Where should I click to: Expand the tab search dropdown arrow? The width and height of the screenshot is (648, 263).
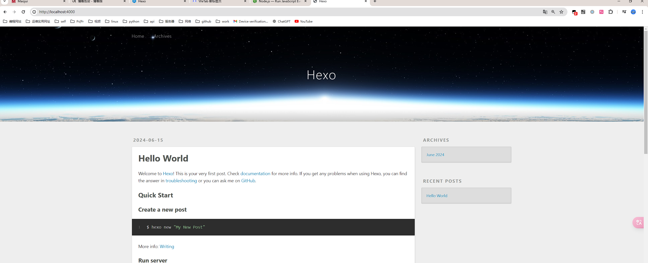click(5, 2)
